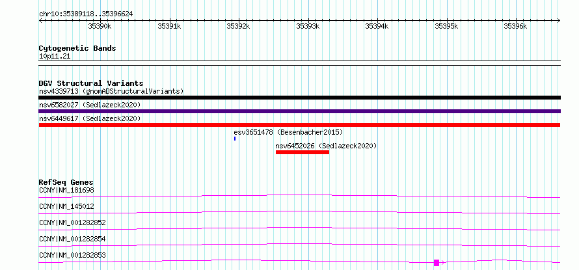
Task: Open CCNY|NM_181698 transcript label
Action: (x=66, y=191)
